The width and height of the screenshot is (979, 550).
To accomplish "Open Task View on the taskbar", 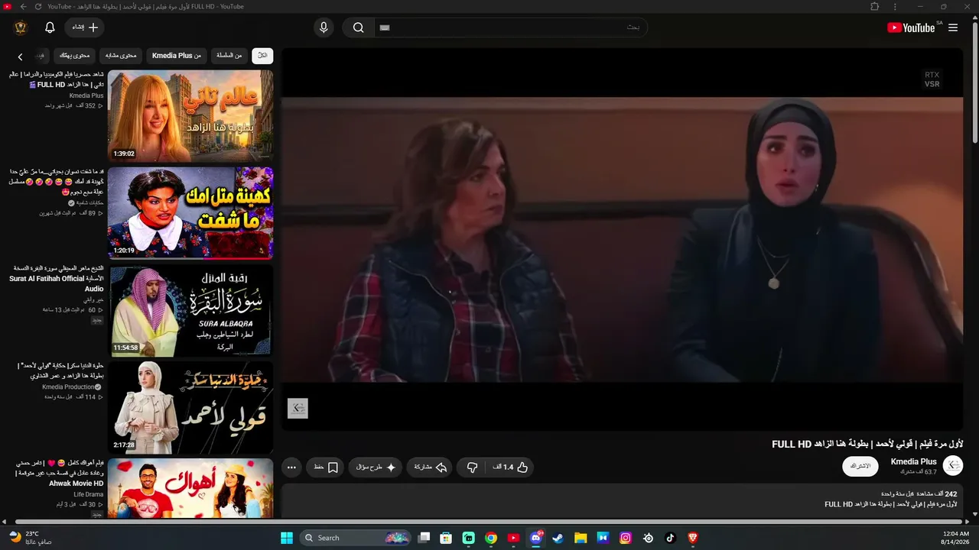I will [424, 538].
